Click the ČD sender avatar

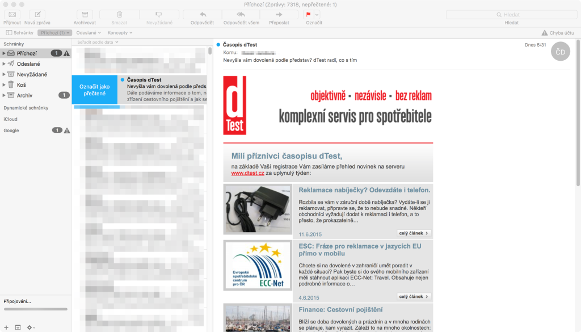(560, 52)
